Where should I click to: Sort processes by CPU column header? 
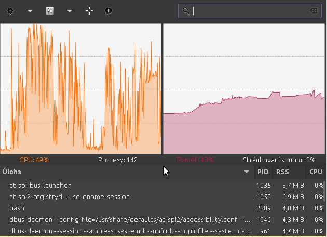point(316,172)
